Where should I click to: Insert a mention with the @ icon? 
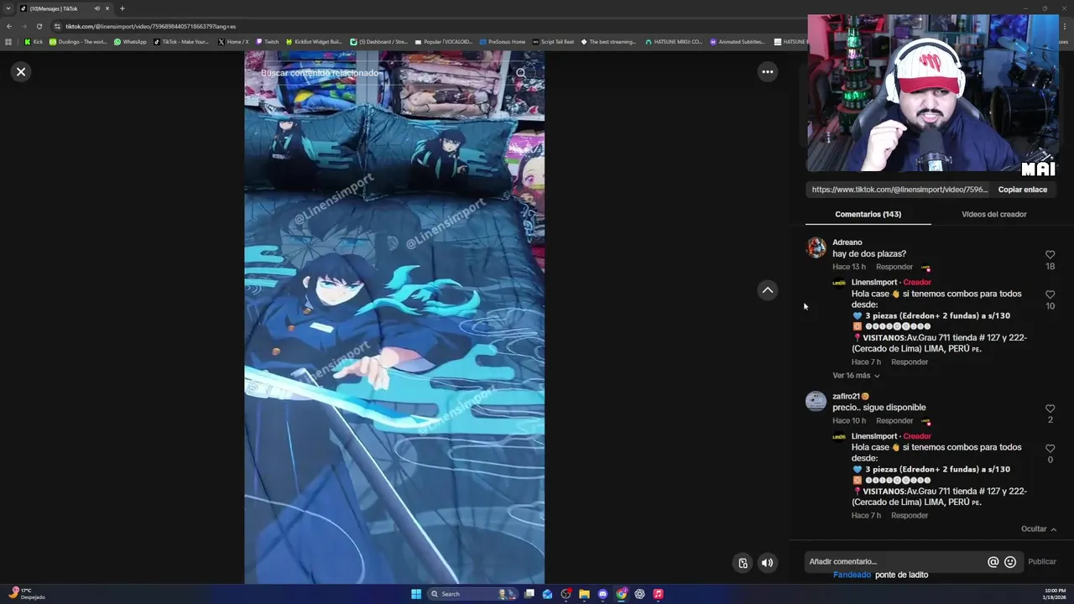pos(993,562)
